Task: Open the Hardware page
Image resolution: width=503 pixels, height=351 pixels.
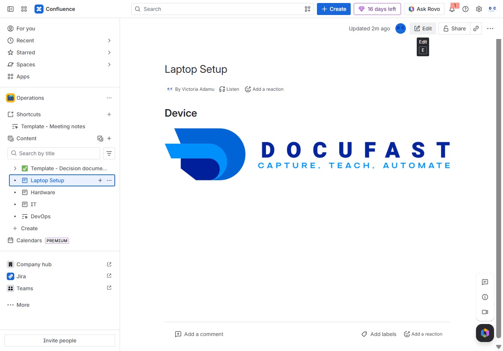Action: (x=43, y=192)
